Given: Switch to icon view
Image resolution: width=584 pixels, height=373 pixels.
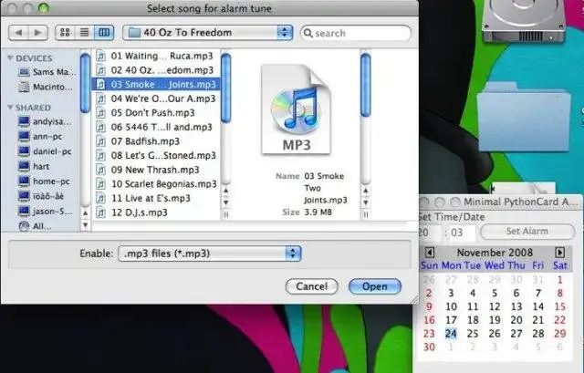Looking at the screenshot, I should point(65,33).
